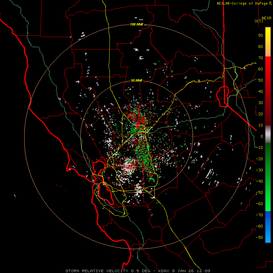
Task: Click the -20 value on the velocity scale
Action: click(x=259, y=159)
